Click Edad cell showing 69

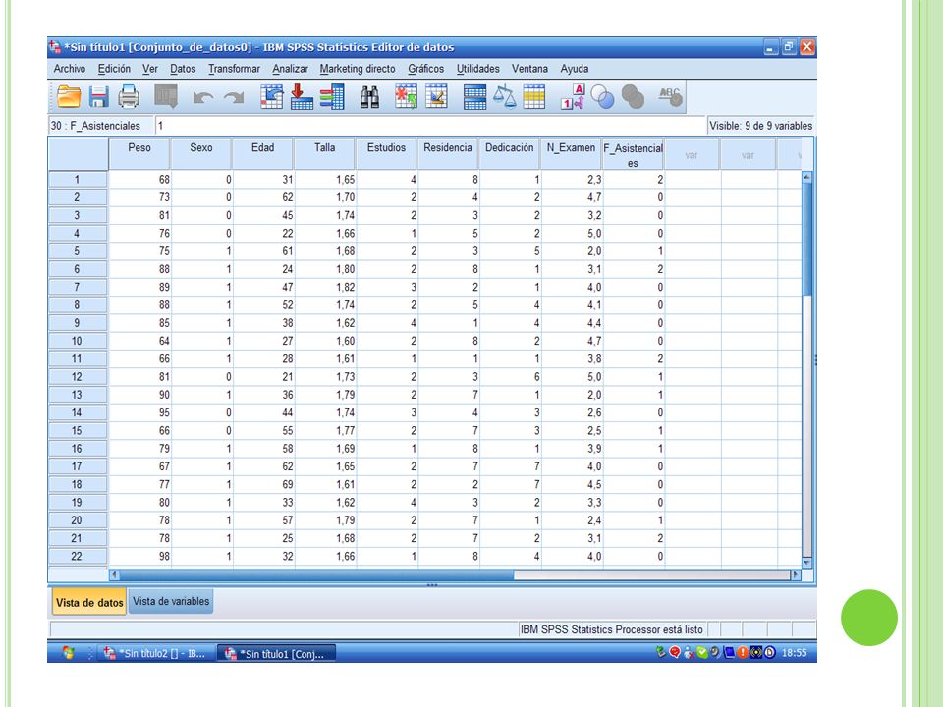point(263,484)
